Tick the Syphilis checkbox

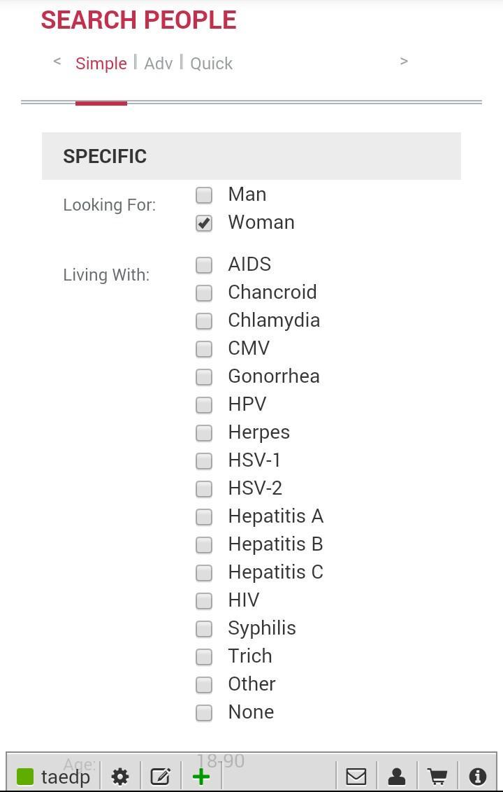point(204,629)
